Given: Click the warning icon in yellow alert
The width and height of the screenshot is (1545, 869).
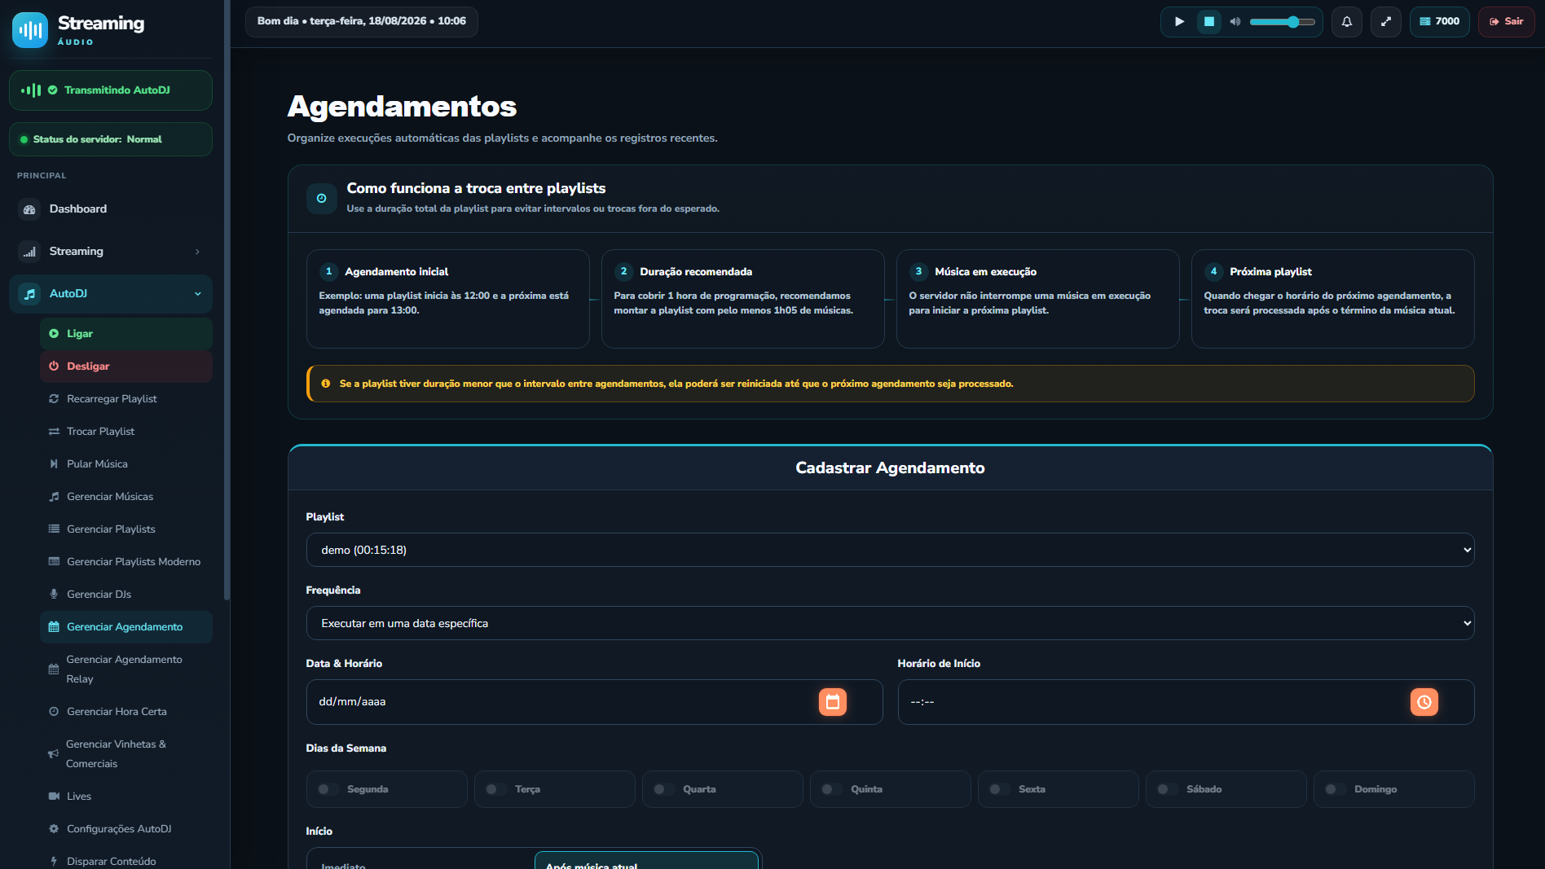Looking at the screenshot, I should click(326, 384).
